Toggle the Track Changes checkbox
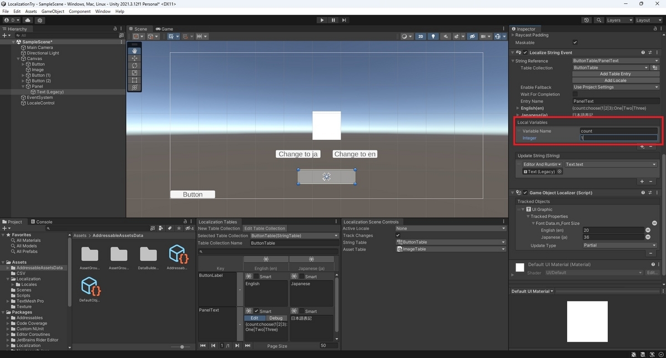666x358 pixels. pos(398,235)
